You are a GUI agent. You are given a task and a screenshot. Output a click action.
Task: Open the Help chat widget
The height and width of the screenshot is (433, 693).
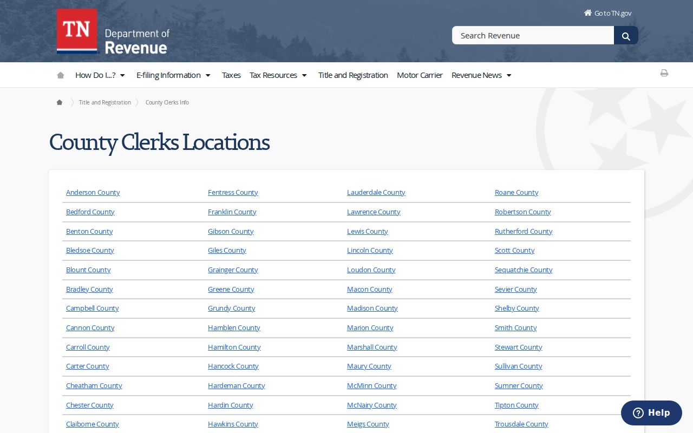pos(651,413)
